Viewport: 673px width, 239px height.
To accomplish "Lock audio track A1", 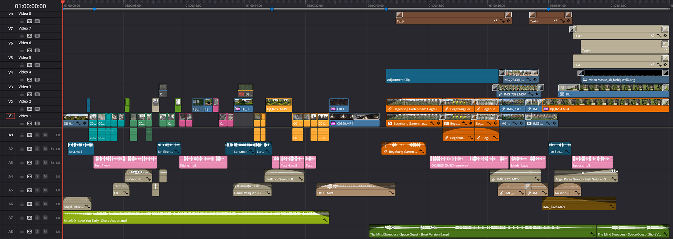I will point(22,135).
